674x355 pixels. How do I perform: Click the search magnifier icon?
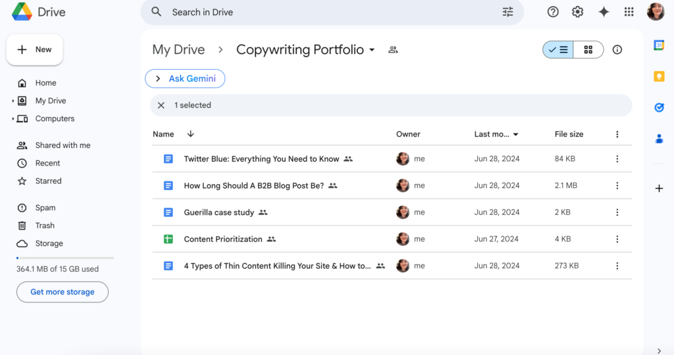[157, 12]
